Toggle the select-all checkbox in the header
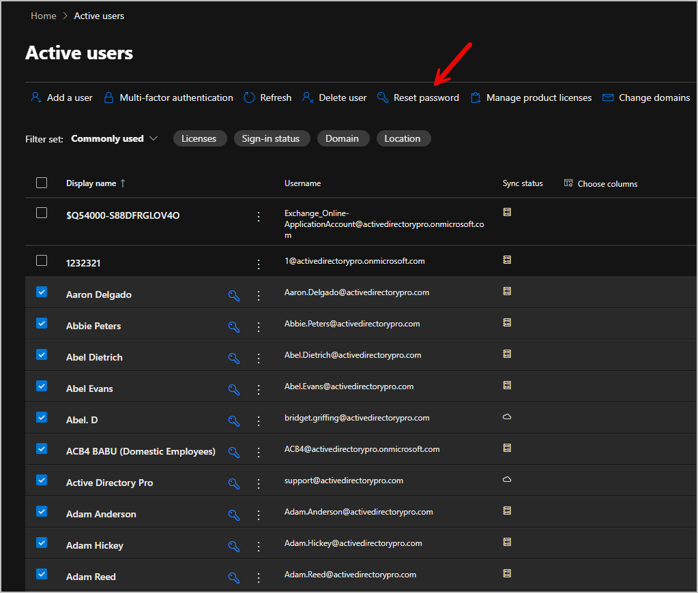This screenshot has width=698, height=593. [x=42, y=182]
